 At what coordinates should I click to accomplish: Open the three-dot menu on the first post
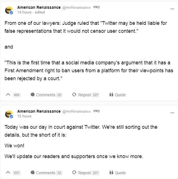[172, 9]
